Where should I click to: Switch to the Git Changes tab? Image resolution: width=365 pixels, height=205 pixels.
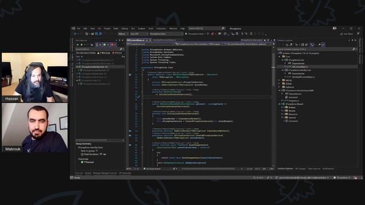(x=301, y=169)
